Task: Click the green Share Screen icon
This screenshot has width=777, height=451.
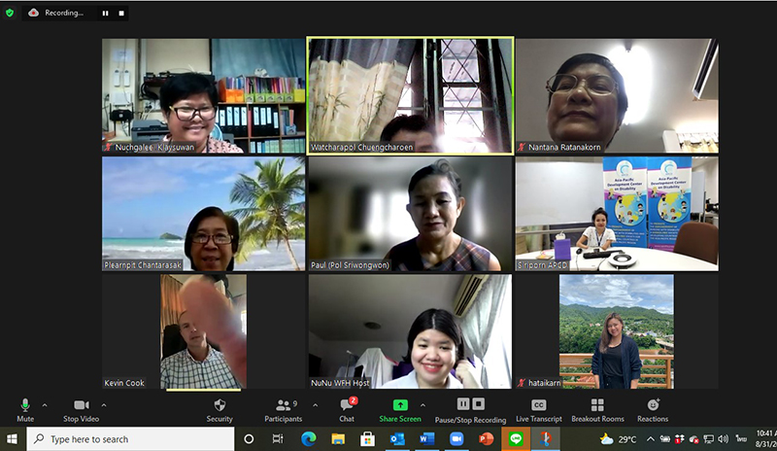Action: 399,404
